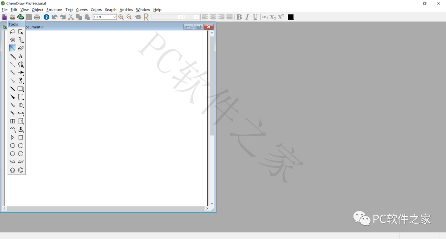Open a file using toolbar icon
This screenshot has width=446, height=239.
click(x=12, y=17)
